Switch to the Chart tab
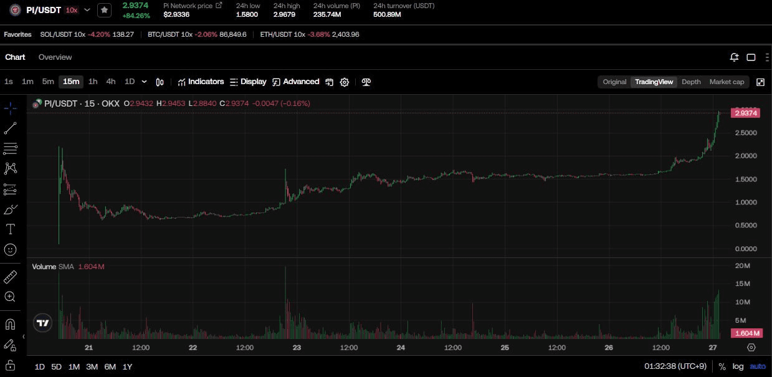Screen dimensions: 772x377 (15, 57)
